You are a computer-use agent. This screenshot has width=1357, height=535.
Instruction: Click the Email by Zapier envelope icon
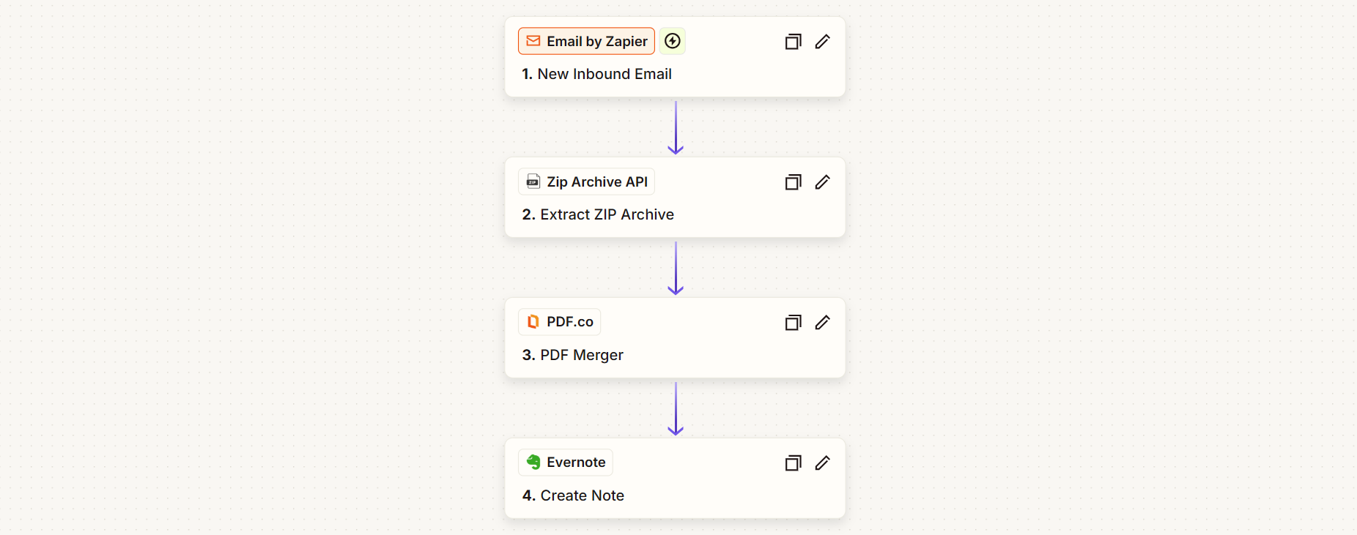click(533, 41)
